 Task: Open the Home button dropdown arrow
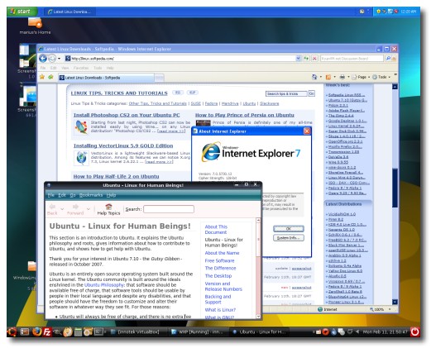point(321,77)
